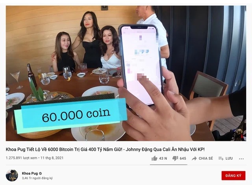Click the 3,46 Tr người đăng ký subscriber count
This screenshot has width=252, height=185.
37,178
